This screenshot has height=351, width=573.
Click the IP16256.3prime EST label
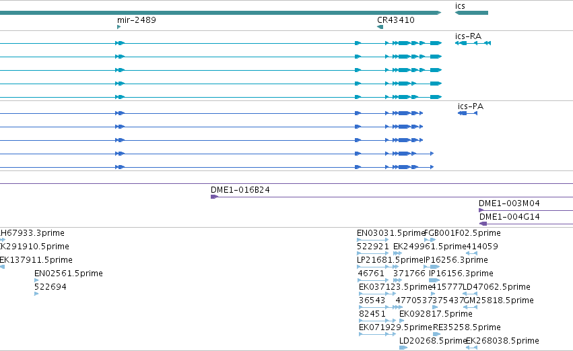456,260
